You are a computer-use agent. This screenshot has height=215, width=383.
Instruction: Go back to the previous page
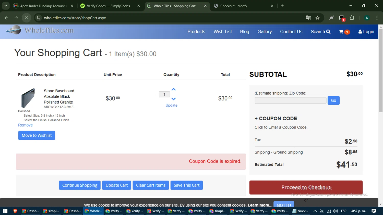[x=6, y=18]
